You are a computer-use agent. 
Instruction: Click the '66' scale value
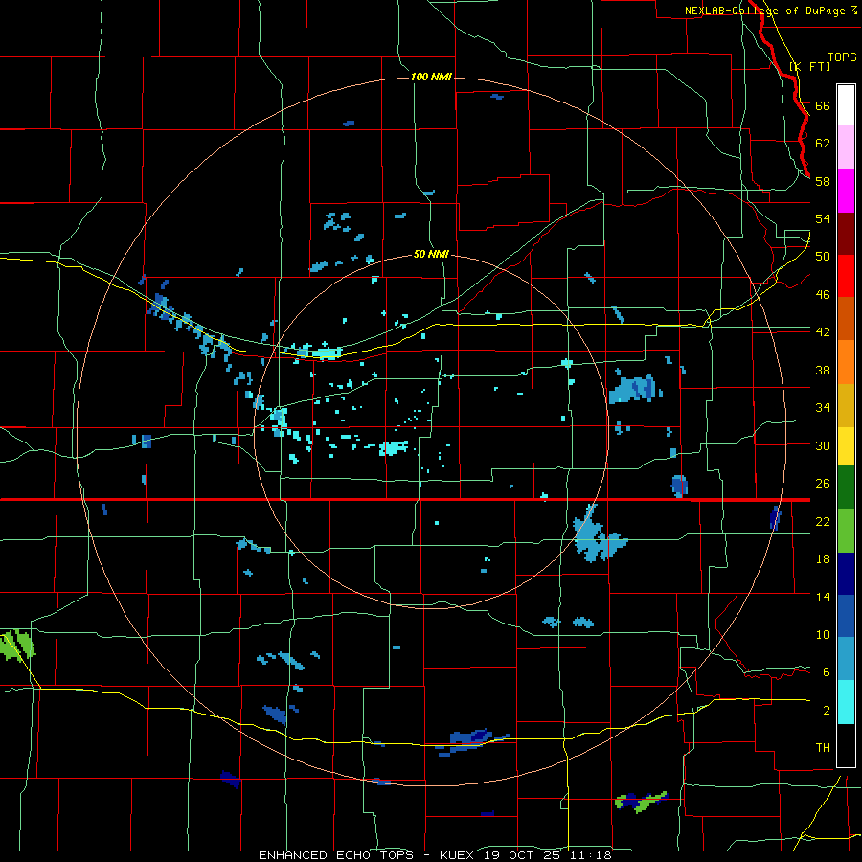[x=823, y=105]
